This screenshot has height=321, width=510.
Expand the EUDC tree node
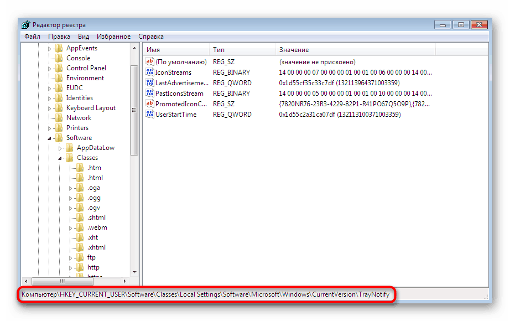click(x=49, y=89)
